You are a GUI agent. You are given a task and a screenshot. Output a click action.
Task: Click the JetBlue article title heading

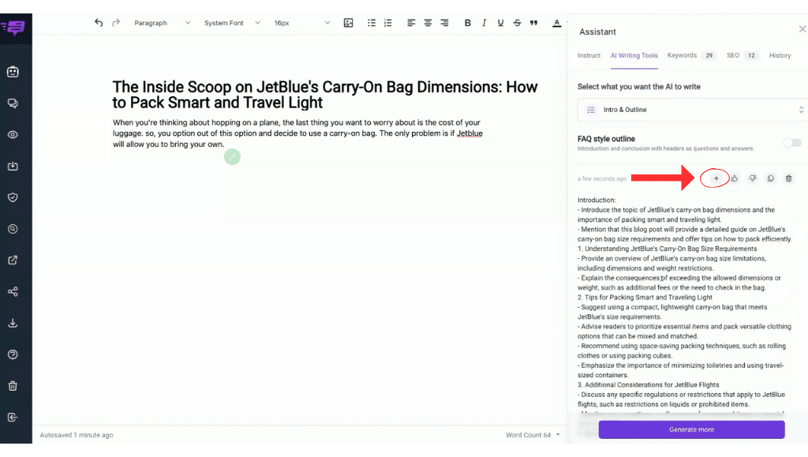325,95
